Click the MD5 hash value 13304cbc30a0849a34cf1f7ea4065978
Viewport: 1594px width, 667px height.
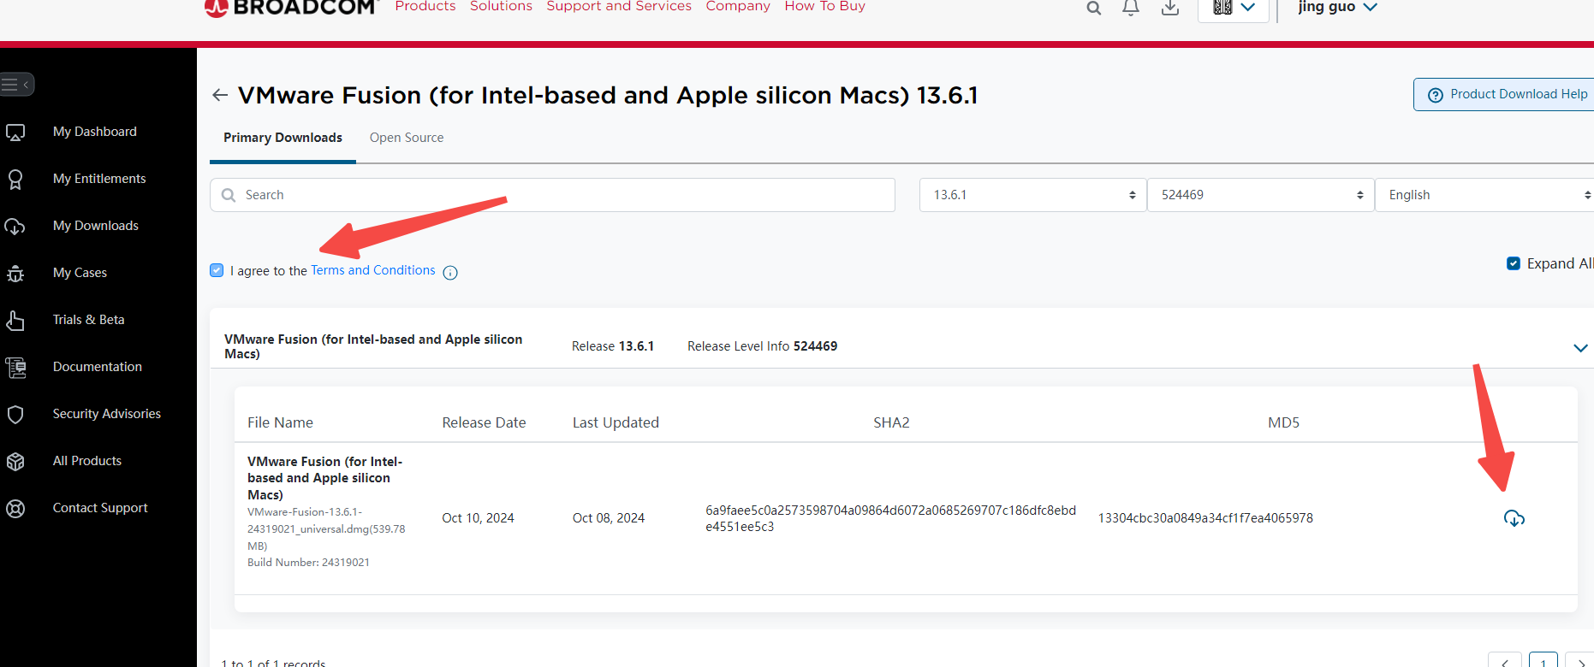point(1205,518)
